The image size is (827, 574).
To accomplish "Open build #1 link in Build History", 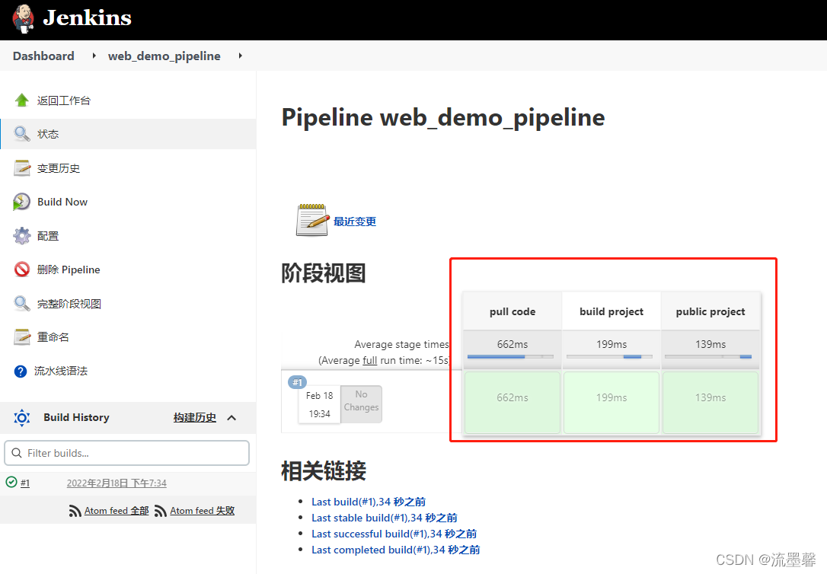I will pos(25,483).
